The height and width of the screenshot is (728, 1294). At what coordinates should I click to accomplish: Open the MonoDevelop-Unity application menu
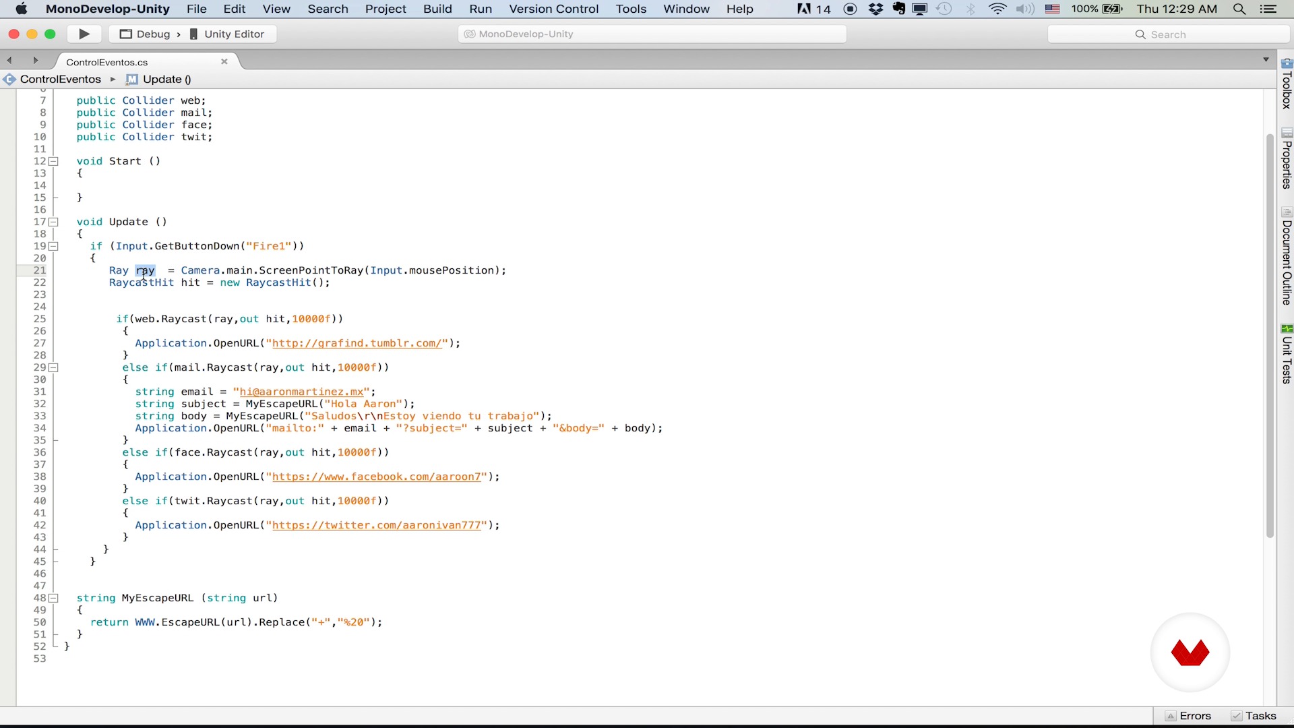pyautogui.click(x=108, y=9)
